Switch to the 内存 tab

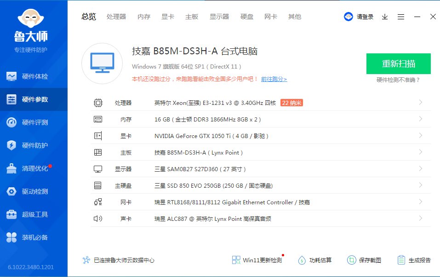[144, 17]
